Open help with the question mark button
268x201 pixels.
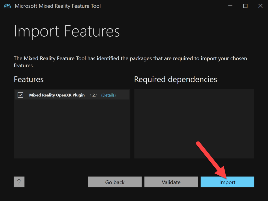[19, 182]
